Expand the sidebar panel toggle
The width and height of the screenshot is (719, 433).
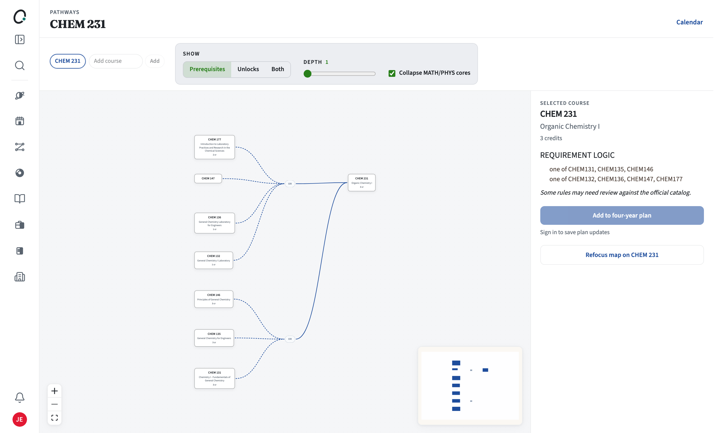click(x=19, y=40)
